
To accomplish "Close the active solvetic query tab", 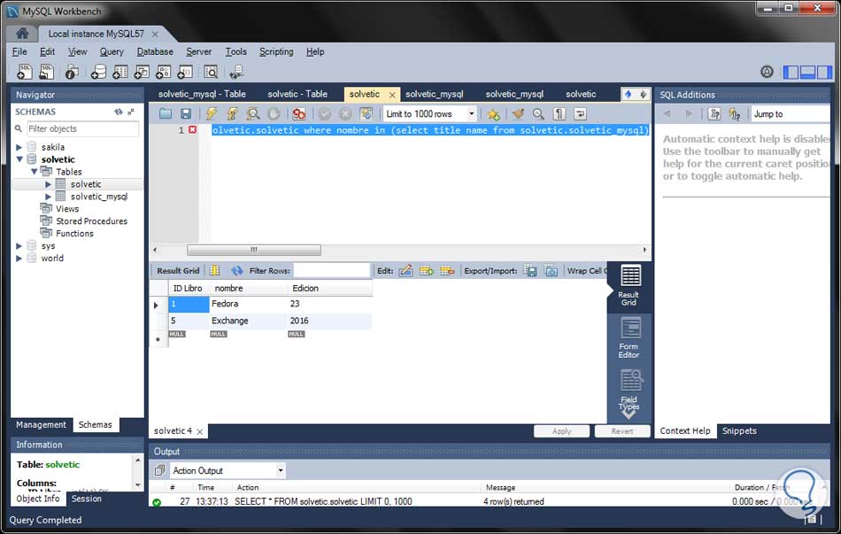I will click(392, 95).
